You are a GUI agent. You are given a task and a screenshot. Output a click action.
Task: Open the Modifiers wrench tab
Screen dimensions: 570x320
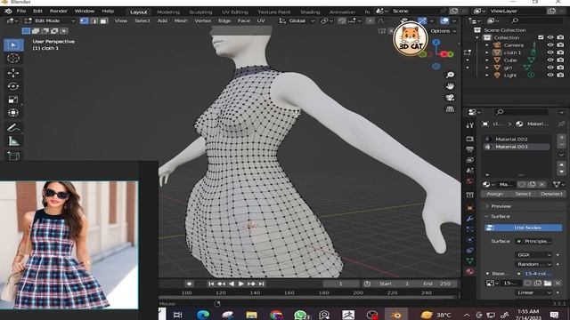(469, 219)
